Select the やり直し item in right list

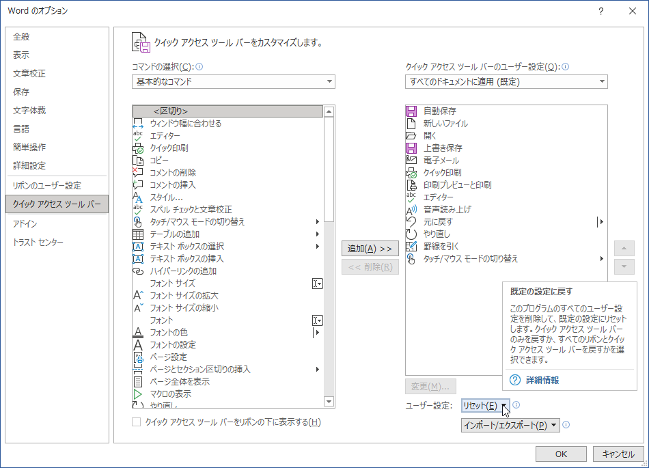[505, 234]
